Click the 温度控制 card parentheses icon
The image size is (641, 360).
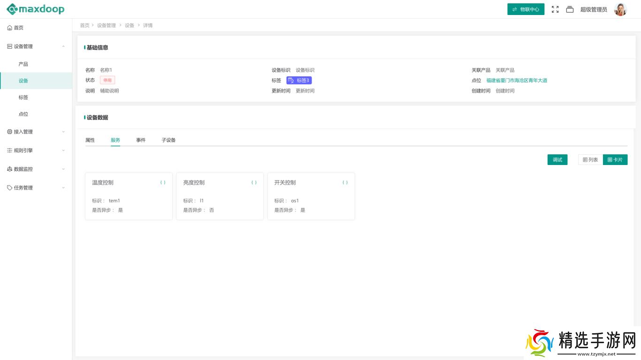click(163, 183)
